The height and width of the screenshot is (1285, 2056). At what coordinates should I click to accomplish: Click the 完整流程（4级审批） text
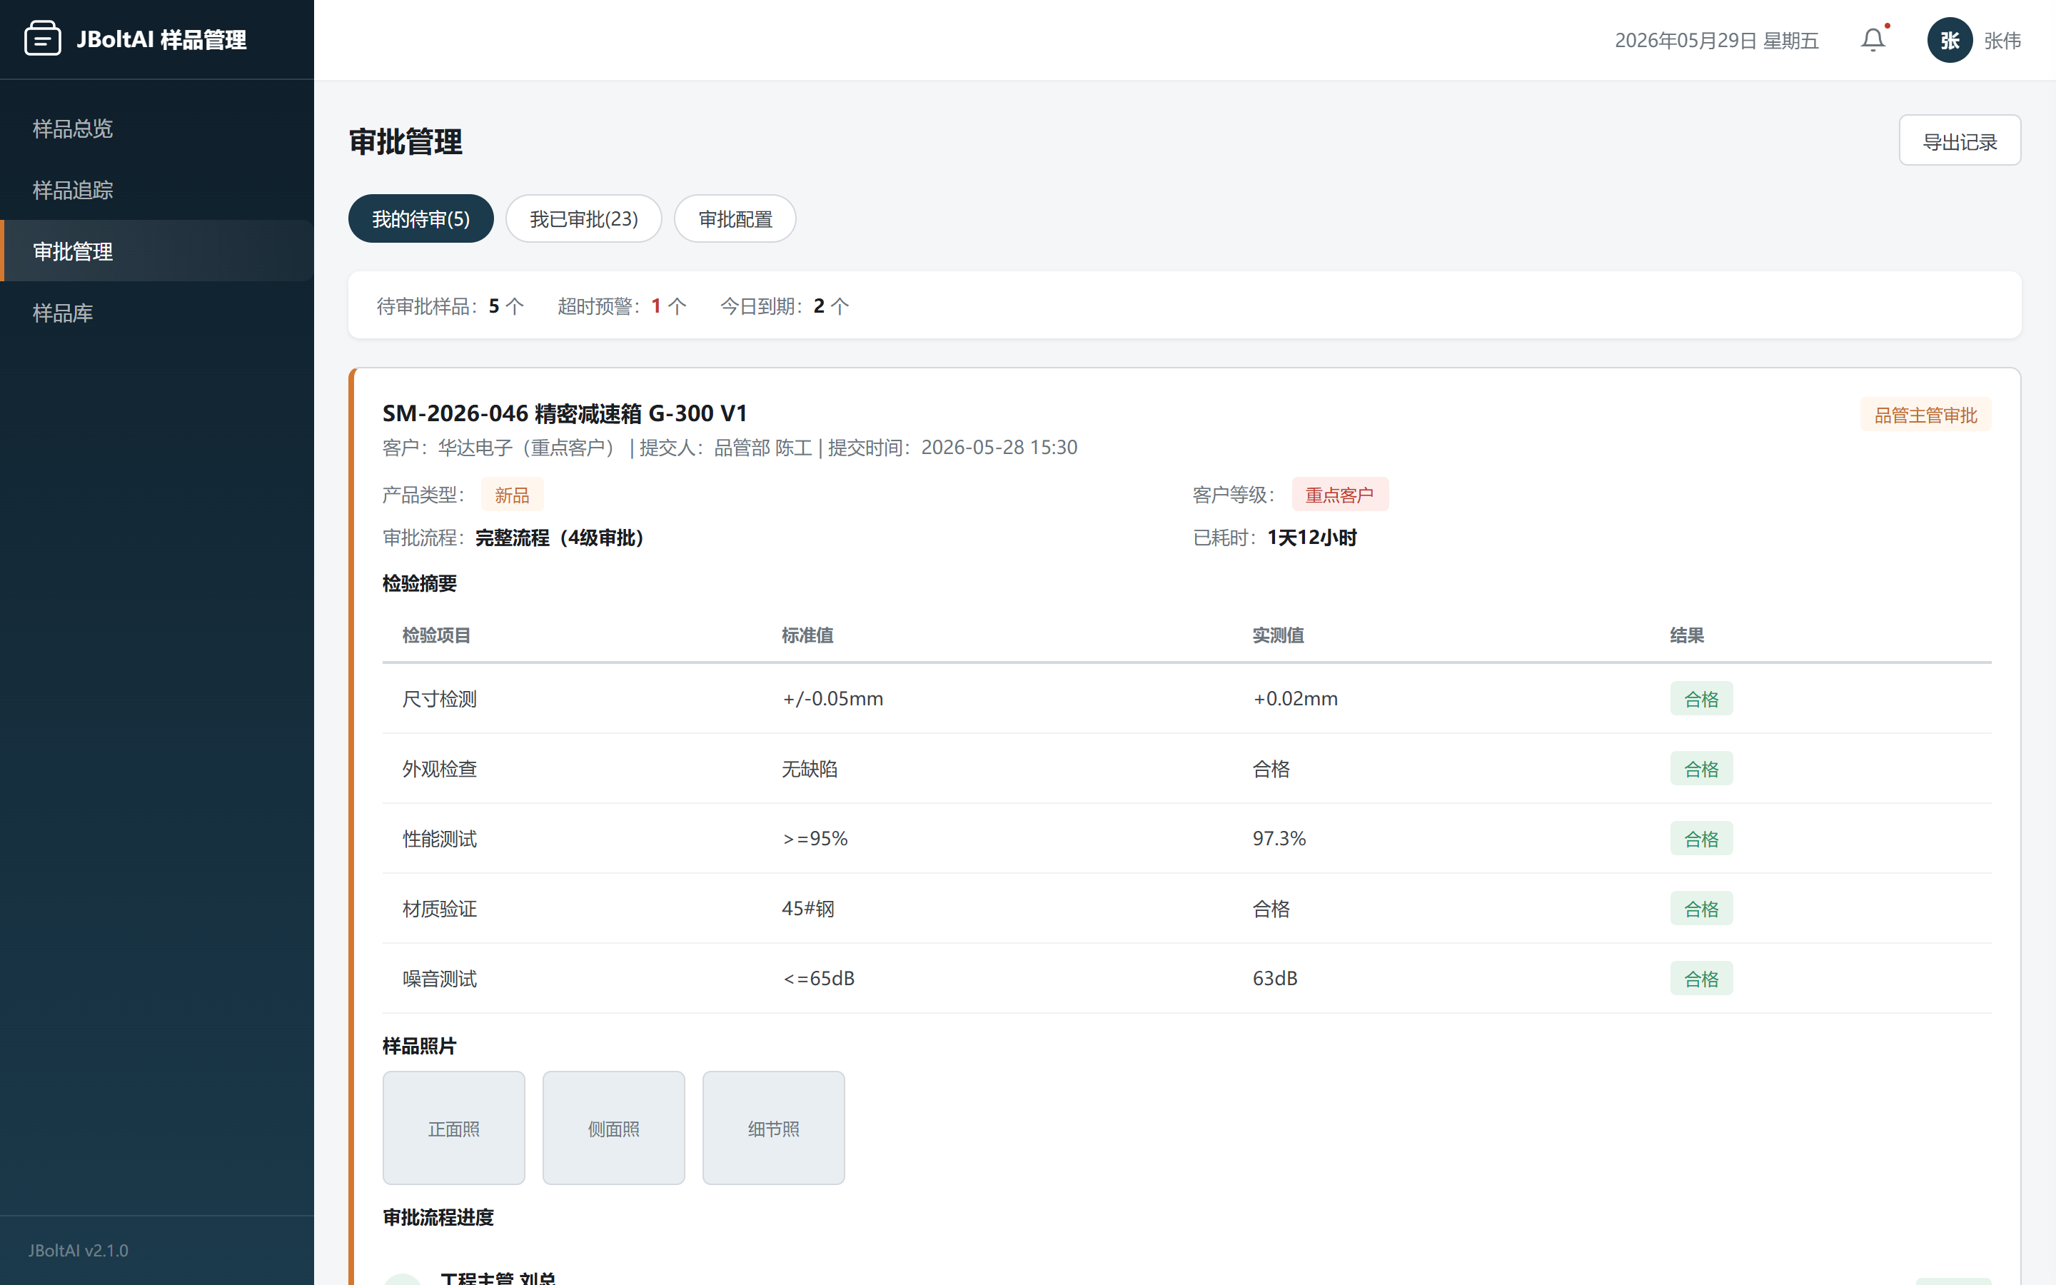559,538
